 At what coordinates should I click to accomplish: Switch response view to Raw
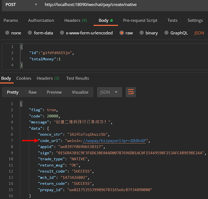pos(33,92)
